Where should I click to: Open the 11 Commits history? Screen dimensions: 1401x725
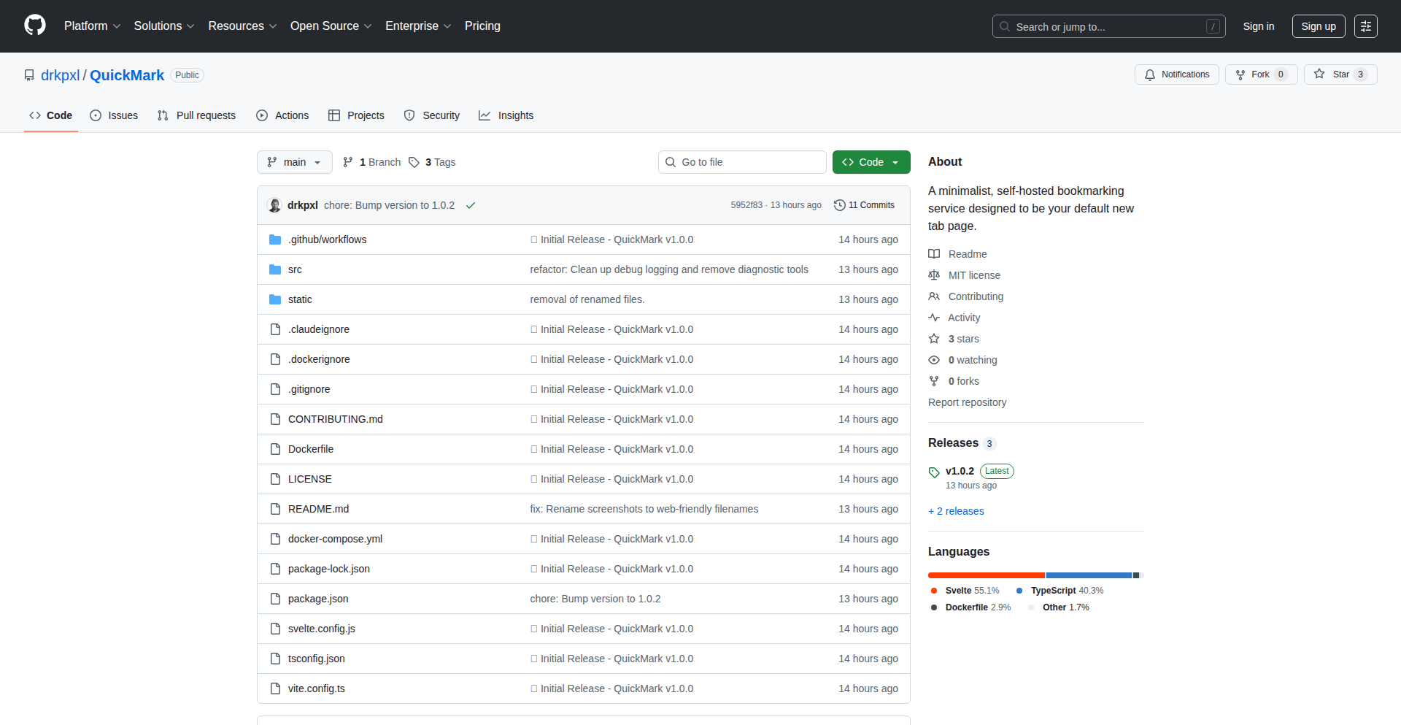(865, 205)
